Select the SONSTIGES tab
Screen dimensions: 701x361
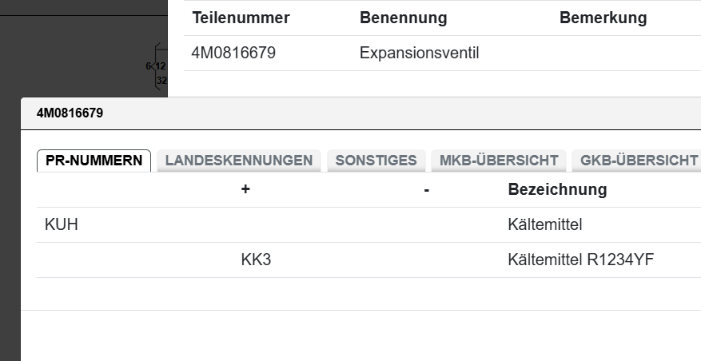click(376, 161)
